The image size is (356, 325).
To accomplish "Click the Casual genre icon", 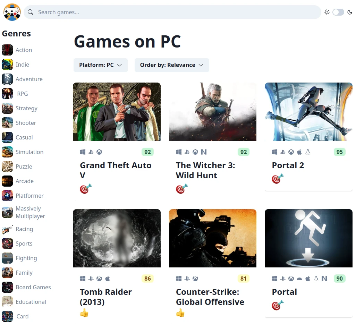I will pyautogui.click(x=7, y=137).
